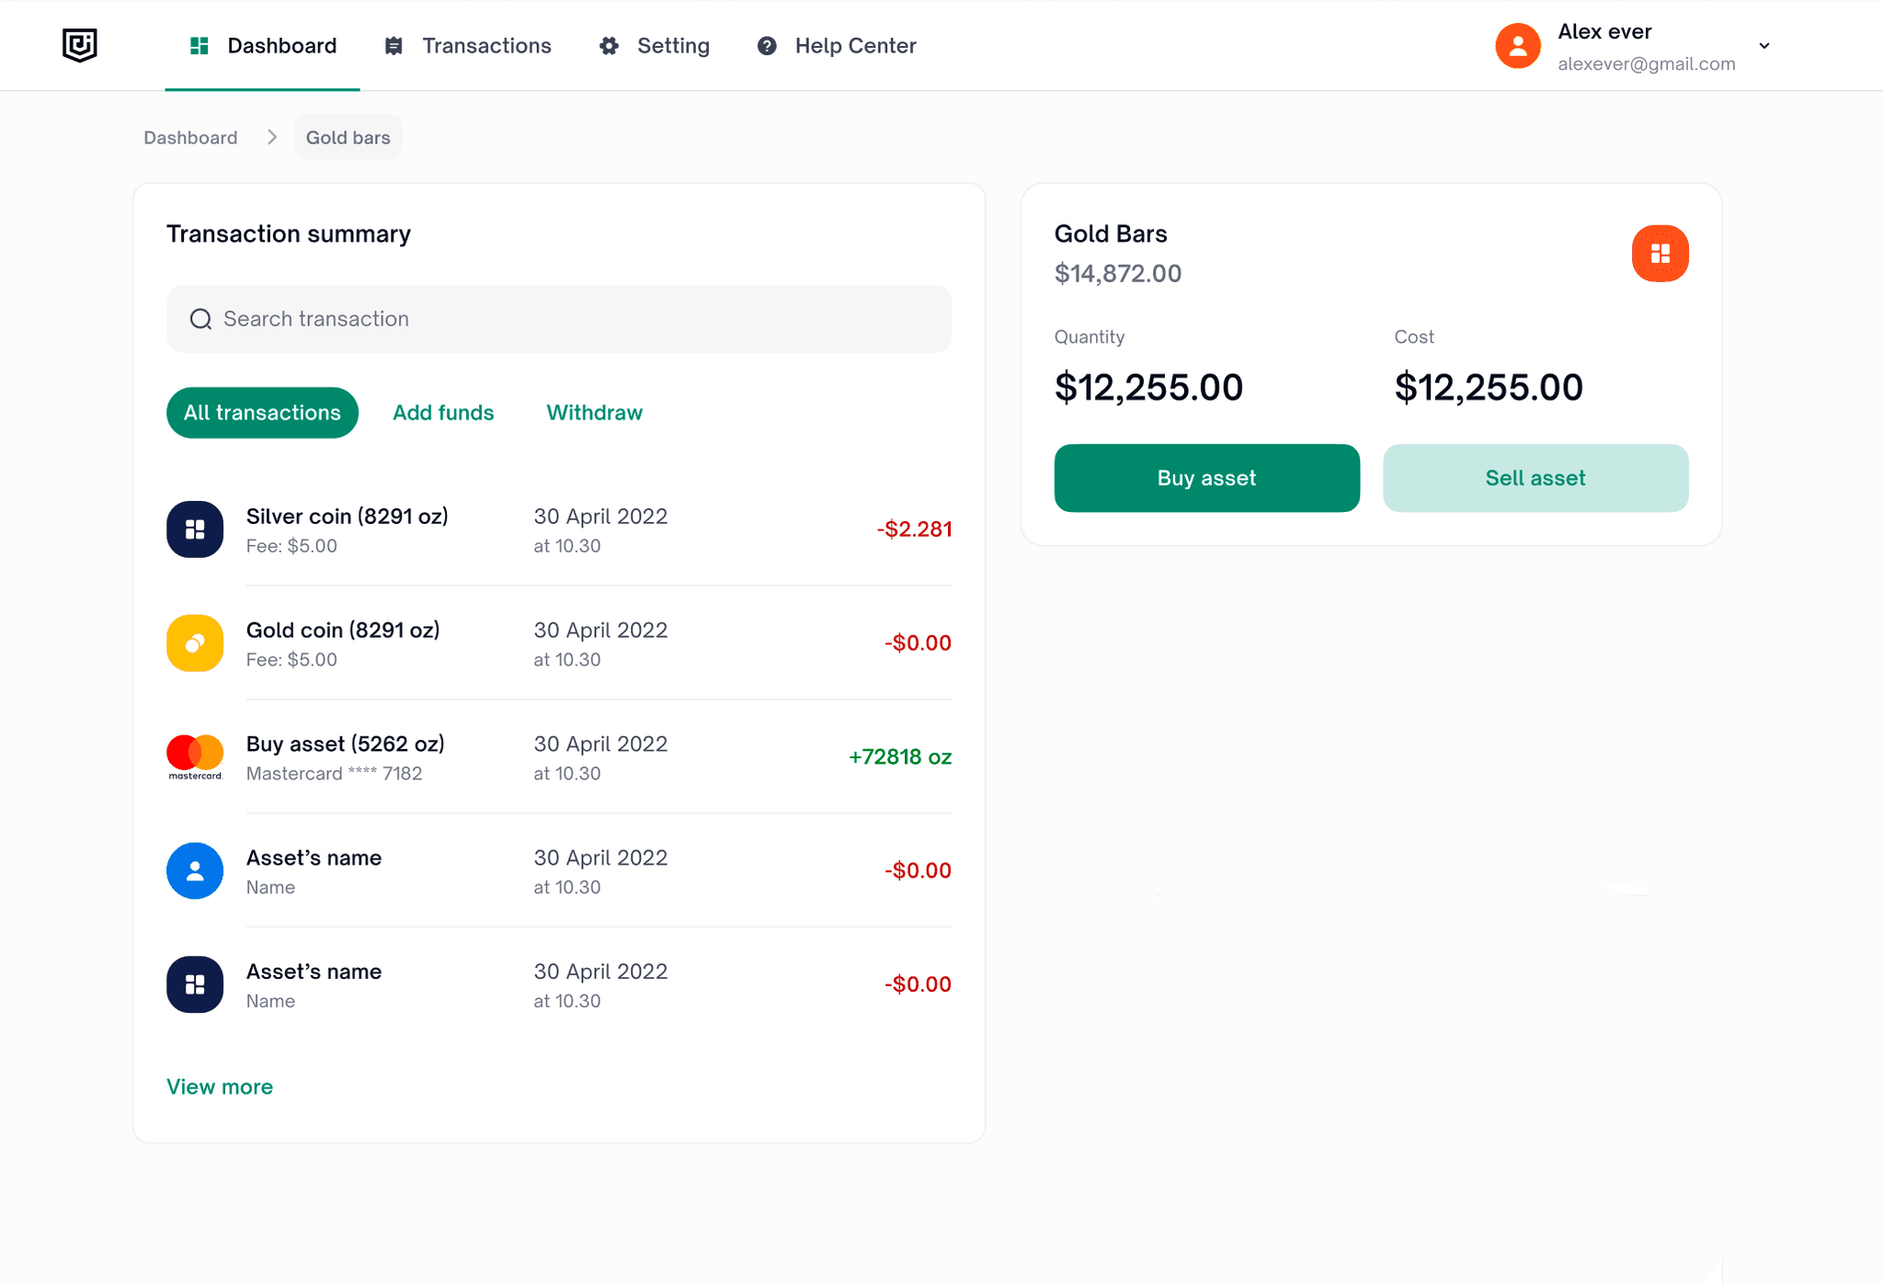The image size is (1883, 1284).
Task: Click the Gold coin yellow icon
Action: click(194, 642)
